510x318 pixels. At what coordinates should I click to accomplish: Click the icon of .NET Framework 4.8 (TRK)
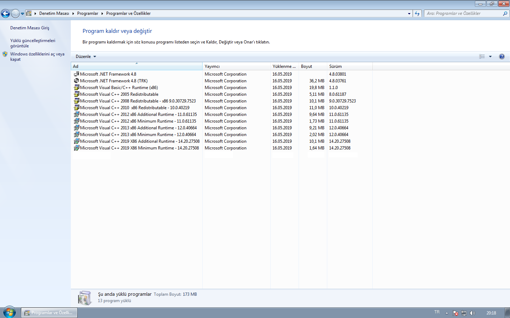(76, 81)
